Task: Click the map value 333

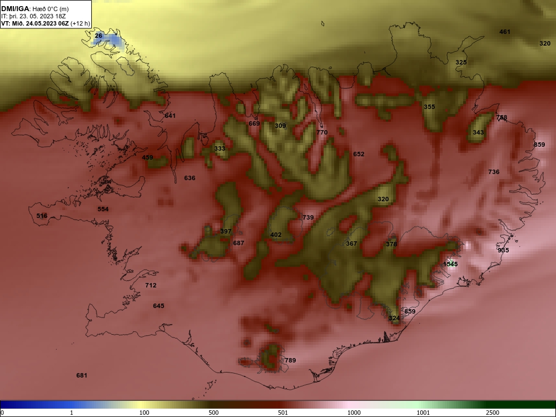Action: (220, 148)
